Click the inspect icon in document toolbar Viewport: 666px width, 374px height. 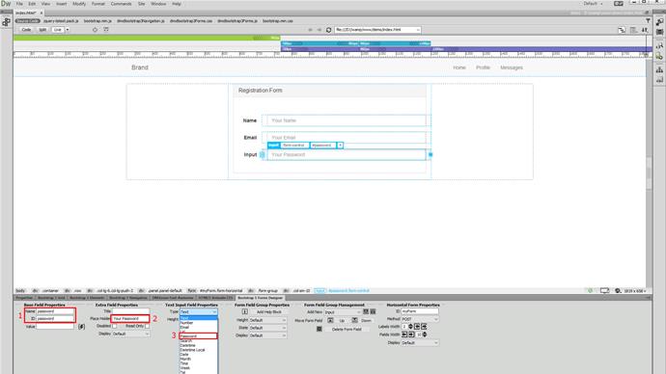[95, 30]
